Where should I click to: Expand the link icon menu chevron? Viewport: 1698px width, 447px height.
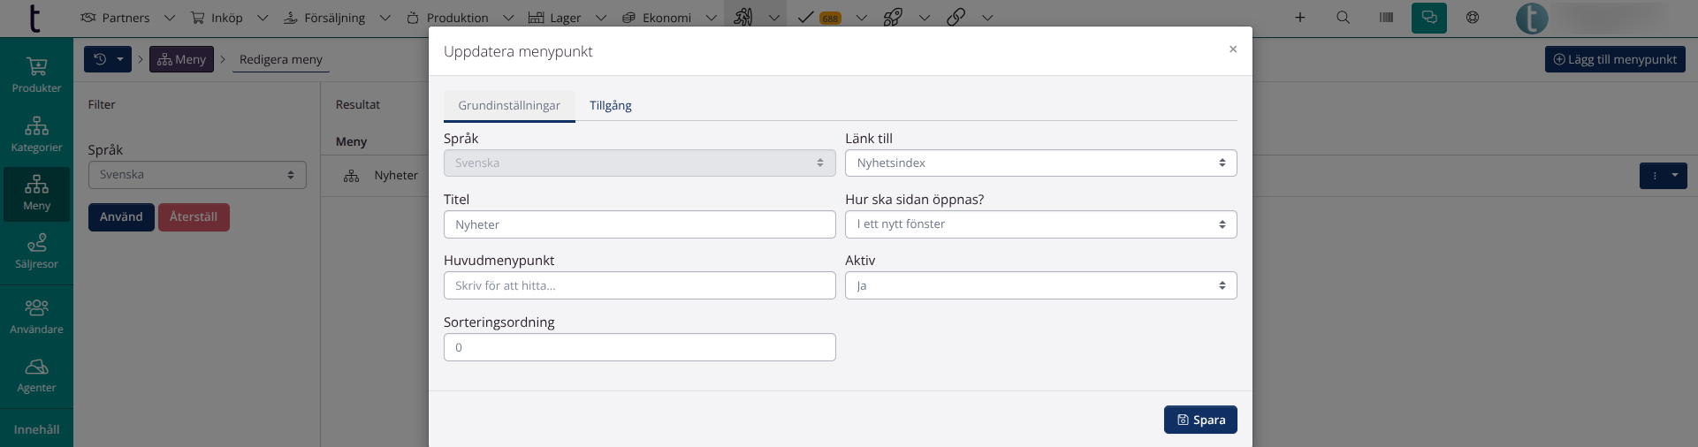[987, 18]
